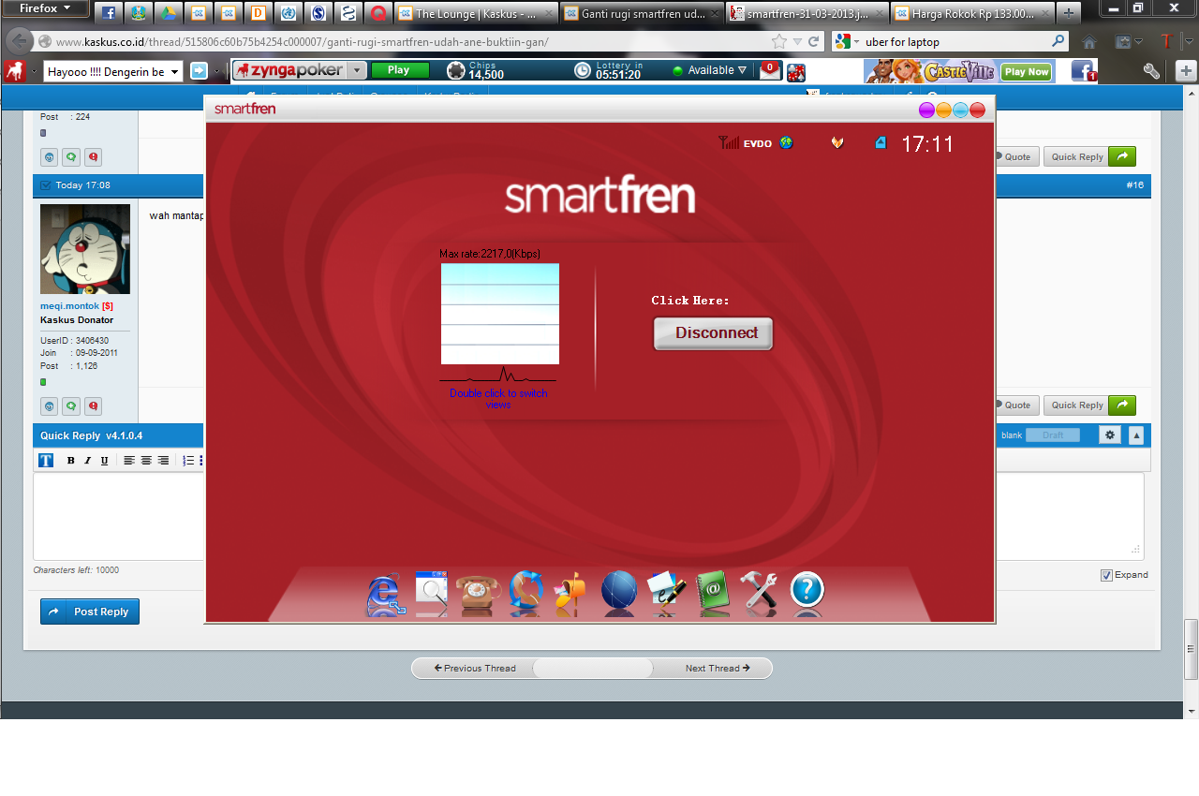Click 'Double click to switch views' text

(498, 398)
